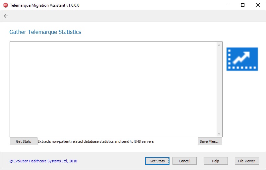The image size is (266, 170).
Task: Click inside the empty statistics output box
Action: 113,89
